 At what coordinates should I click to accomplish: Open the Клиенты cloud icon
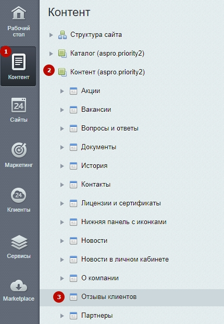click(x=19, y=195)
